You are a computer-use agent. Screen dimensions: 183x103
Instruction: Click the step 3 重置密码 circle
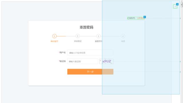[98, 36]
